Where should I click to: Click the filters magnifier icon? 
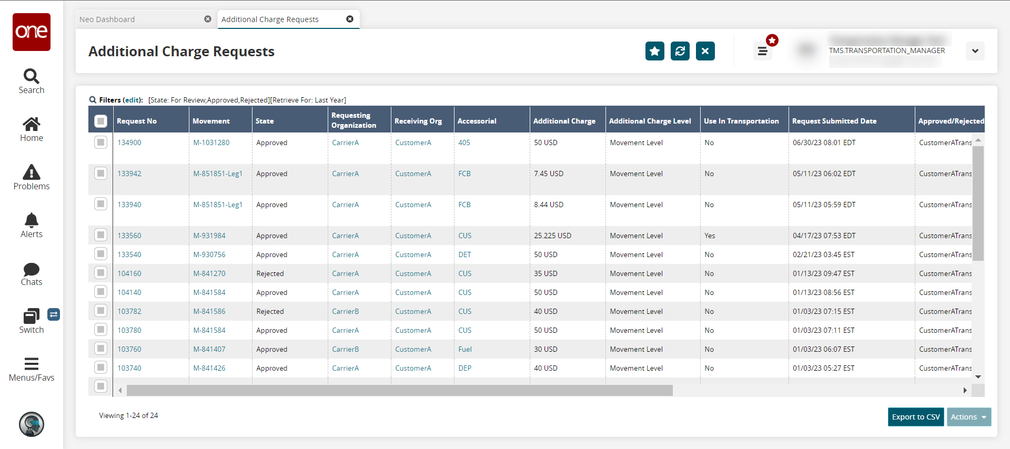(x=93, y=100)
